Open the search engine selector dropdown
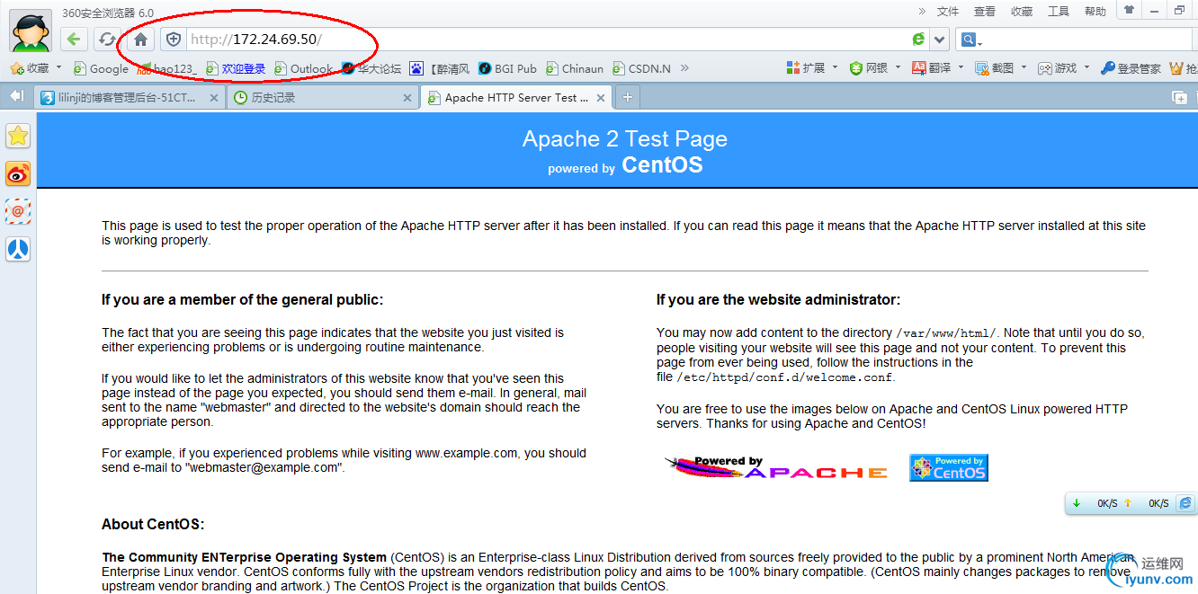Screen dimensions: 1198x594 coord(970,40)
